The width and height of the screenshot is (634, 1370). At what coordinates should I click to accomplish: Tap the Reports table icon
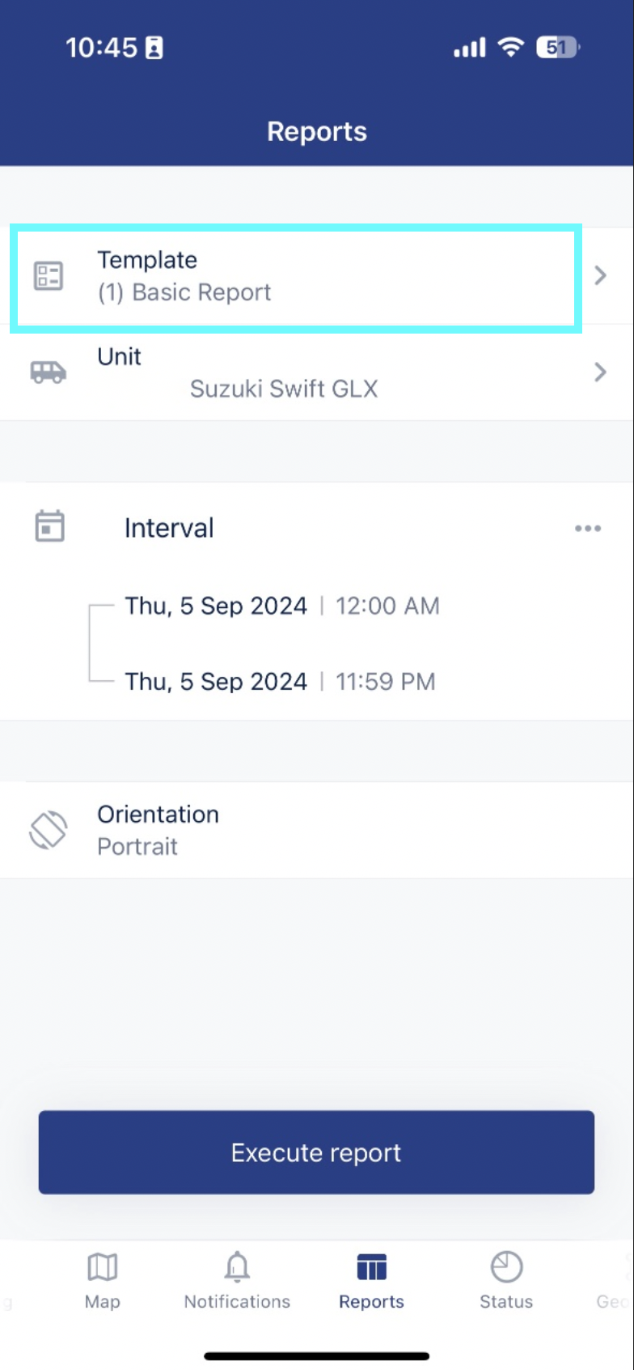tap(371, 1267)
